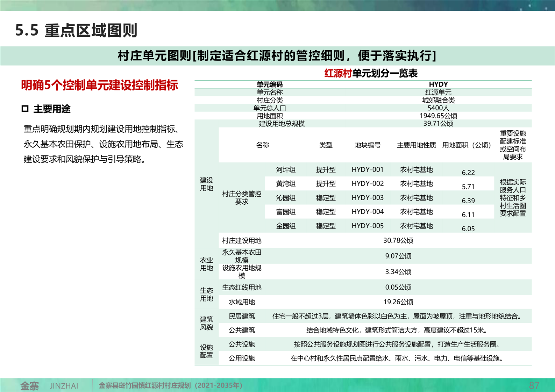Click the 19.26公顷 water area value

click(398, 302)
